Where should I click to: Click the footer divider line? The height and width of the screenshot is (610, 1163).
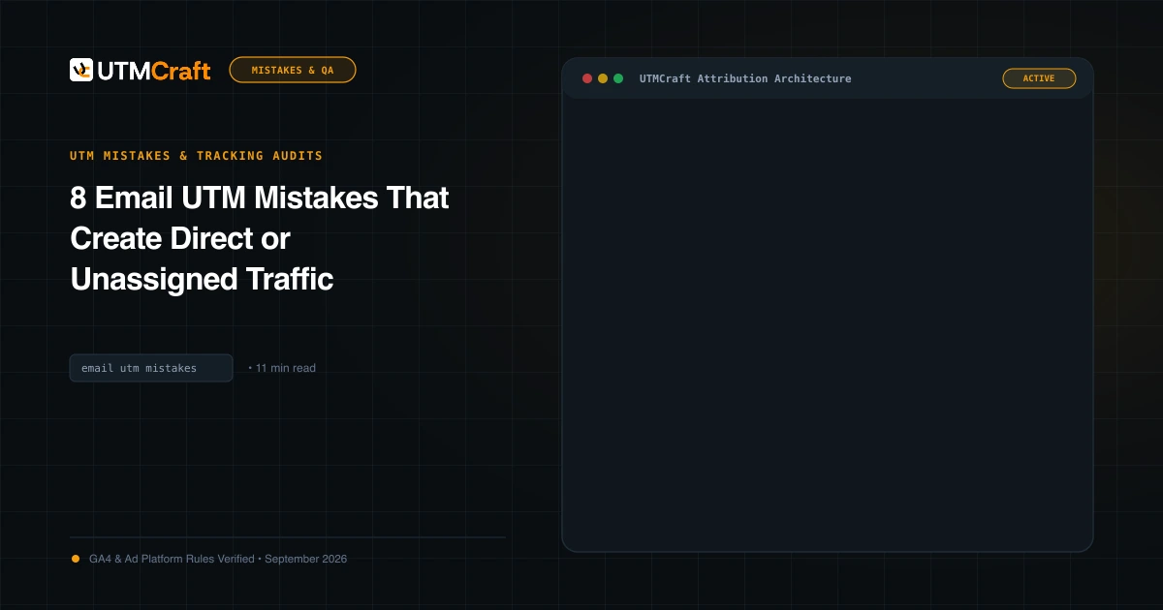coord(288,536)
